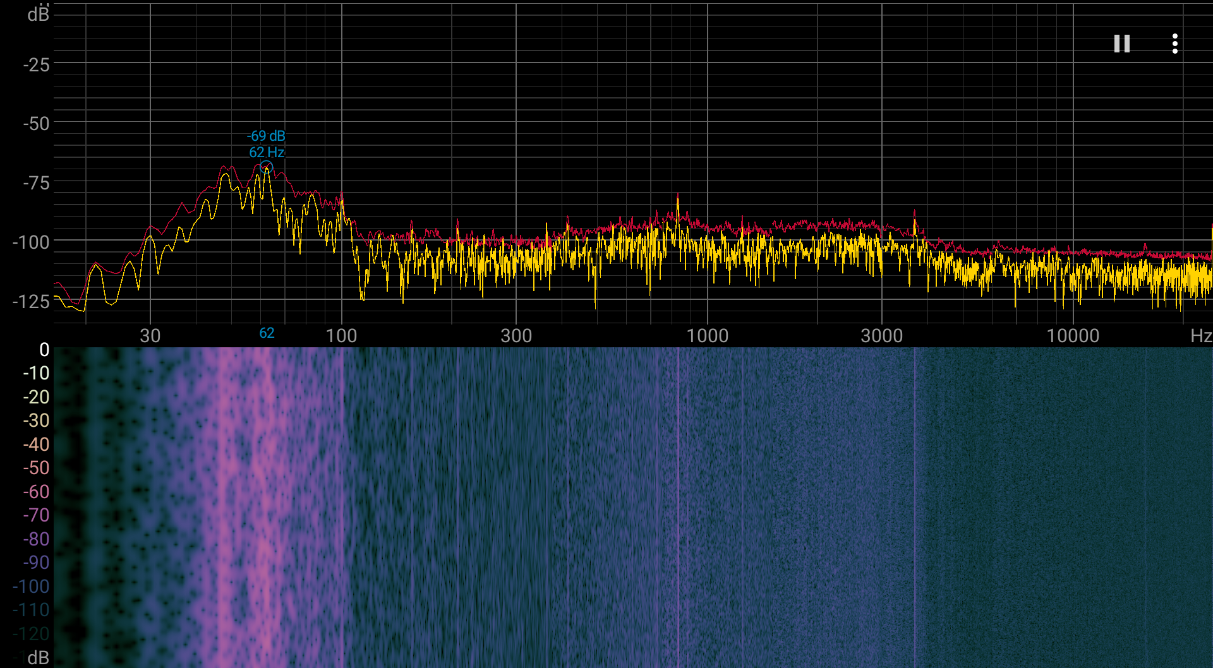1213x668 pixels.
Task: Click the peak marker circle at 62 Hz
Action: click(267, 167)
